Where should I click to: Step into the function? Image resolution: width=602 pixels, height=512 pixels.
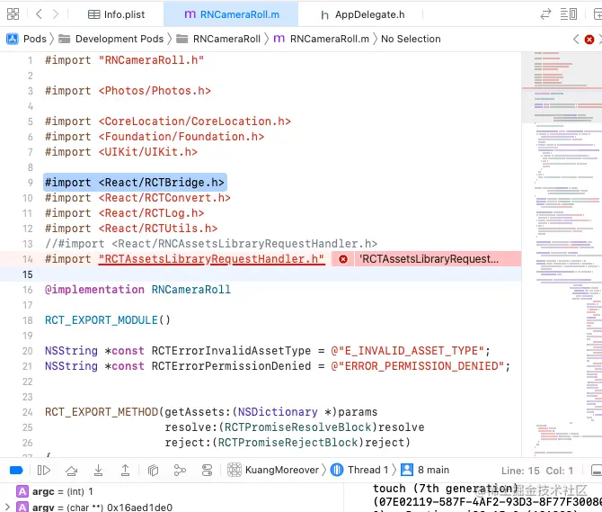[x=98, y=470]
